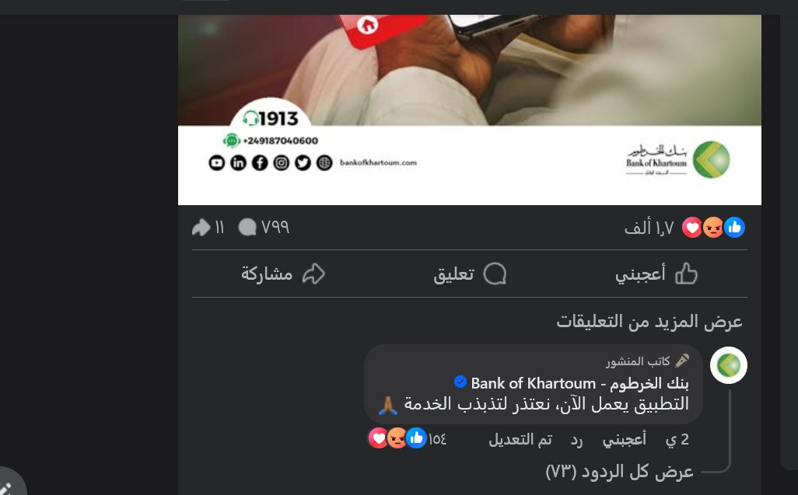Open the comment timestamp link 2 ي
Viewport: 798px width, 495px height.
[x=677, y=439]
